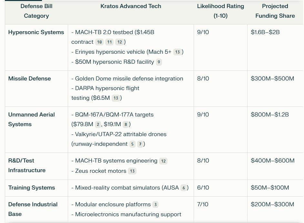Open citation 13 beside Erinyes hypersonic vehicle
This screenshot has width=304, height=223.
pos(177,52)
